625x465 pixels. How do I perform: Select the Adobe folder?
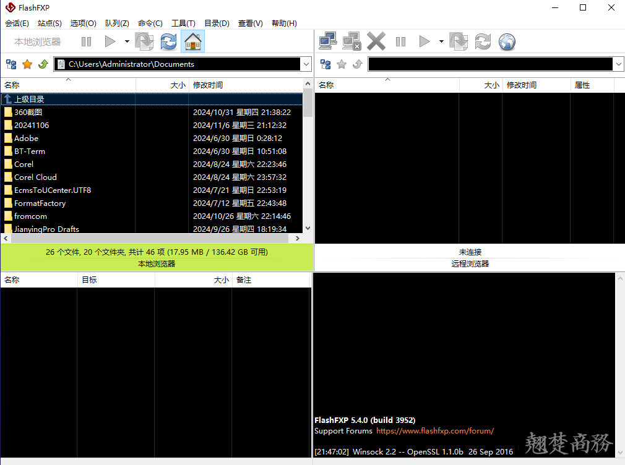pos(152,139)
